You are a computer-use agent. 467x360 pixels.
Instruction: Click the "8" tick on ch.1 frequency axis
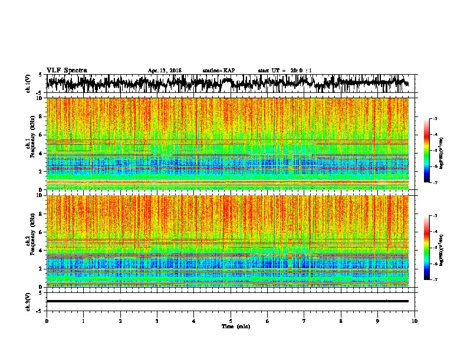pos(41,116)
